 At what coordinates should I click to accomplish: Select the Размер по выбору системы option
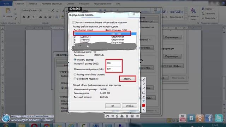point(75,74)
